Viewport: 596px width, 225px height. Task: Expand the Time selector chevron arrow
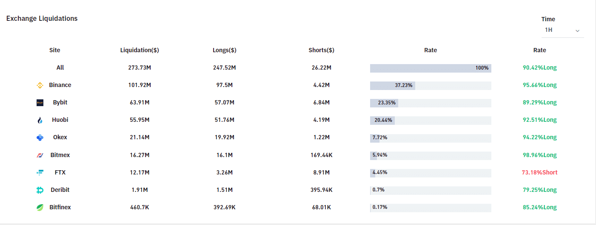(x=577, y=31)
